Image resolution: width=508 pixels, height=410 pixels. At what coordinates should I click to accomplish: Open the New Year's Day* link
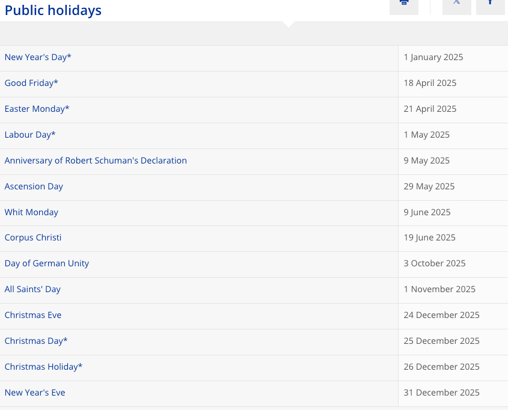pyautogui.click(x=38, y=57)
